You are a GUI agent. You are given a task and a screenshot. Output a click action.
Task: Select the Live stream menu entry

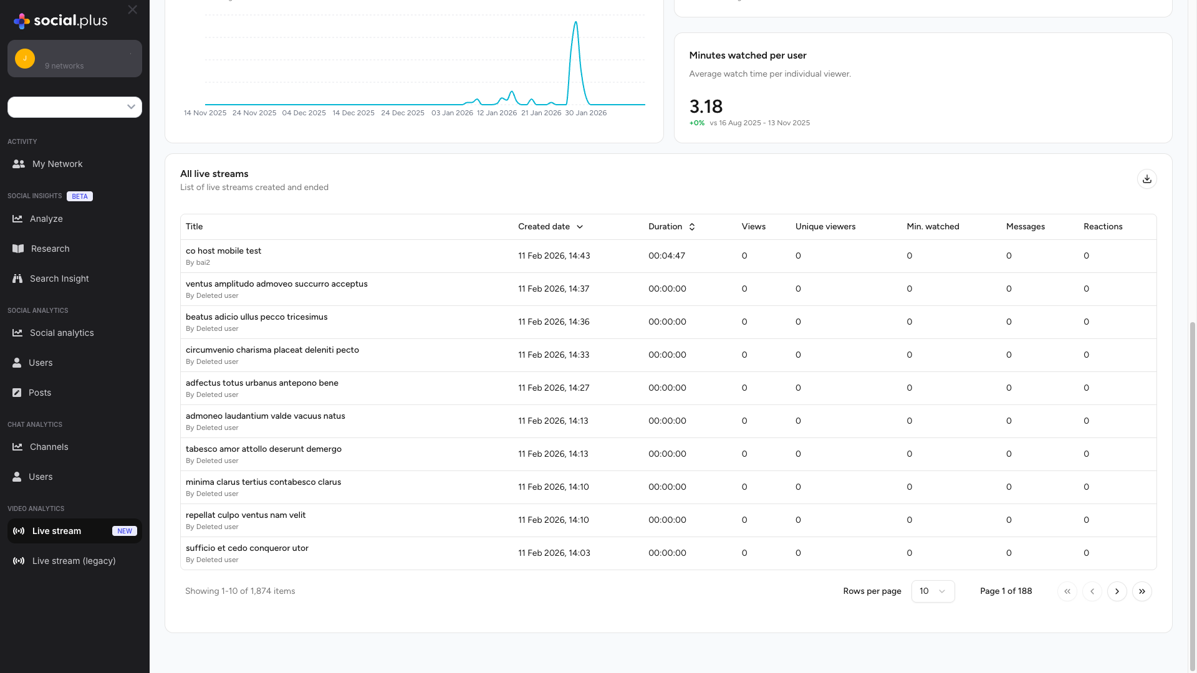[57, 531]
